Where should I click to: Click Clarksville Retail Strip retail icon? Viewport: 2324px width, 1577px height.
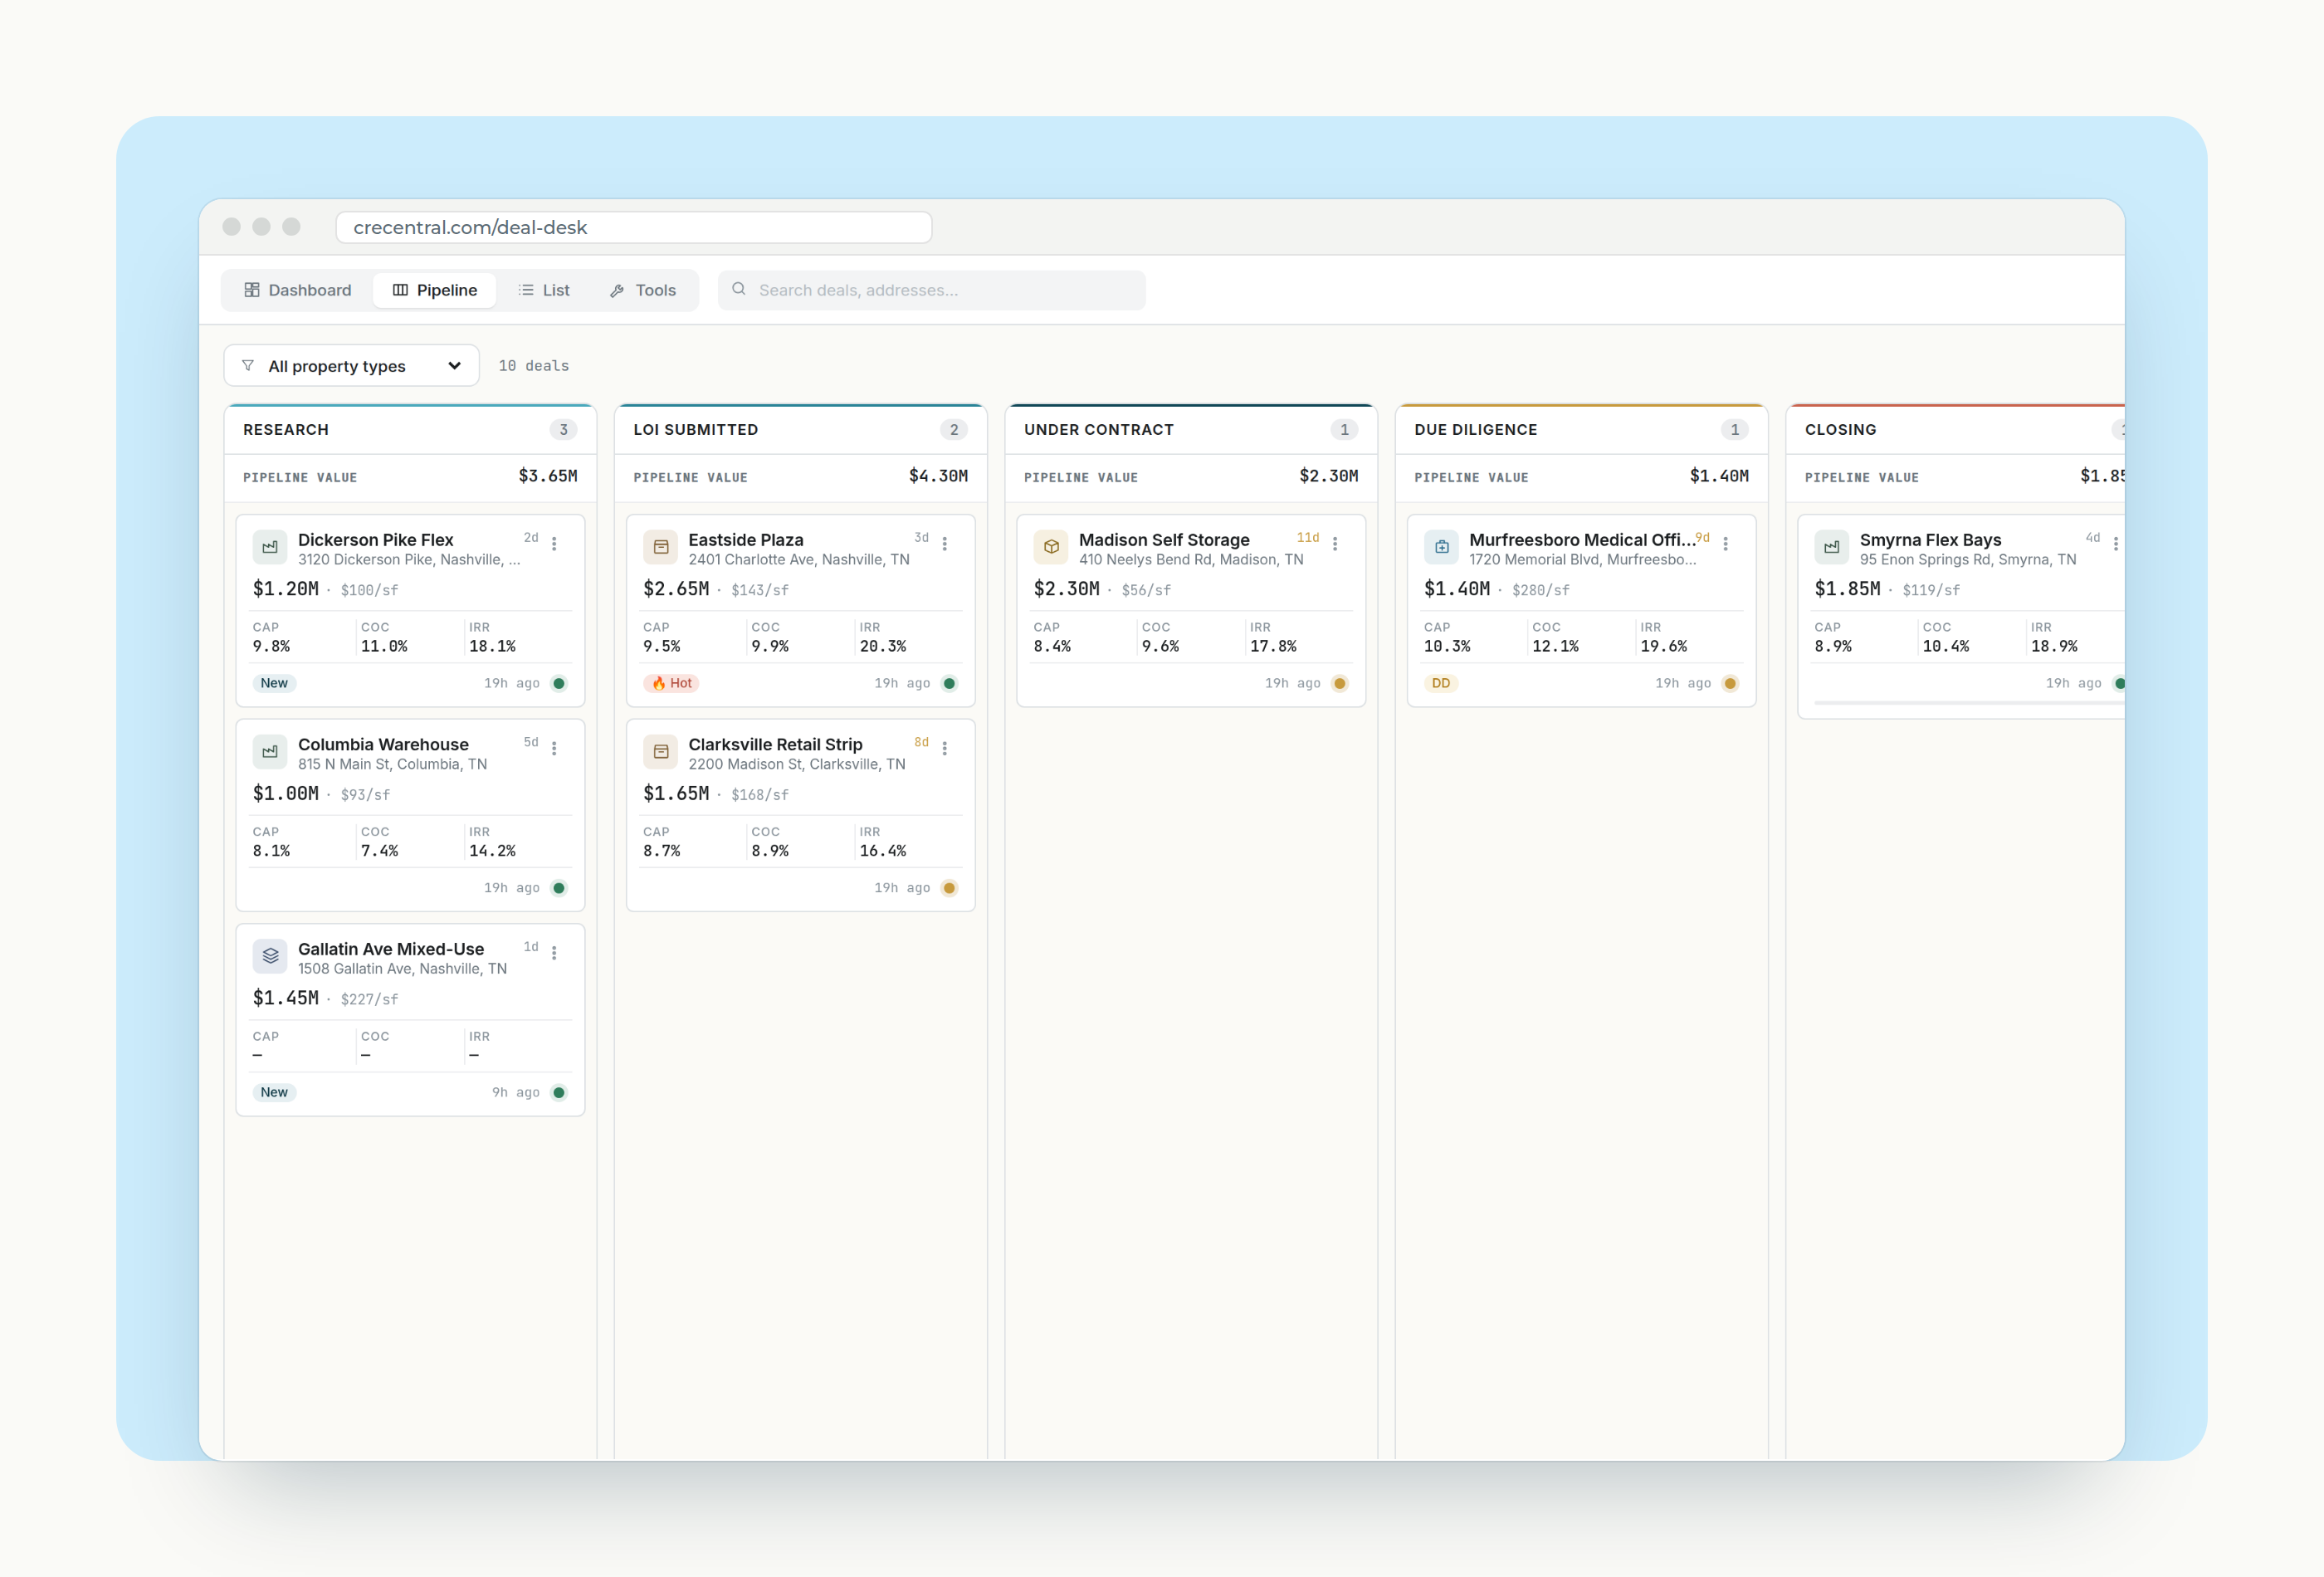click(x=660, y=752)
